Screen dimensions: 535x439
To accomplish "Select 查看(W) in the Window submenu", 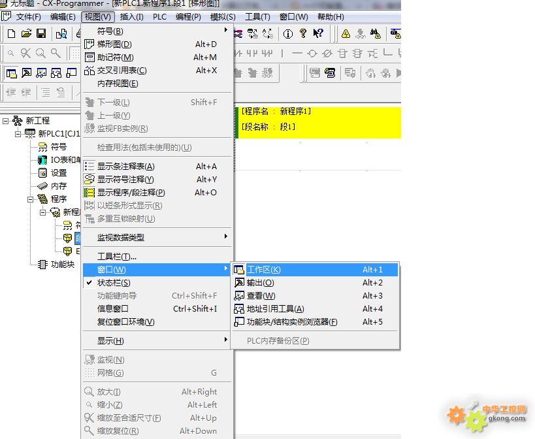I will (x=315, y=296).
